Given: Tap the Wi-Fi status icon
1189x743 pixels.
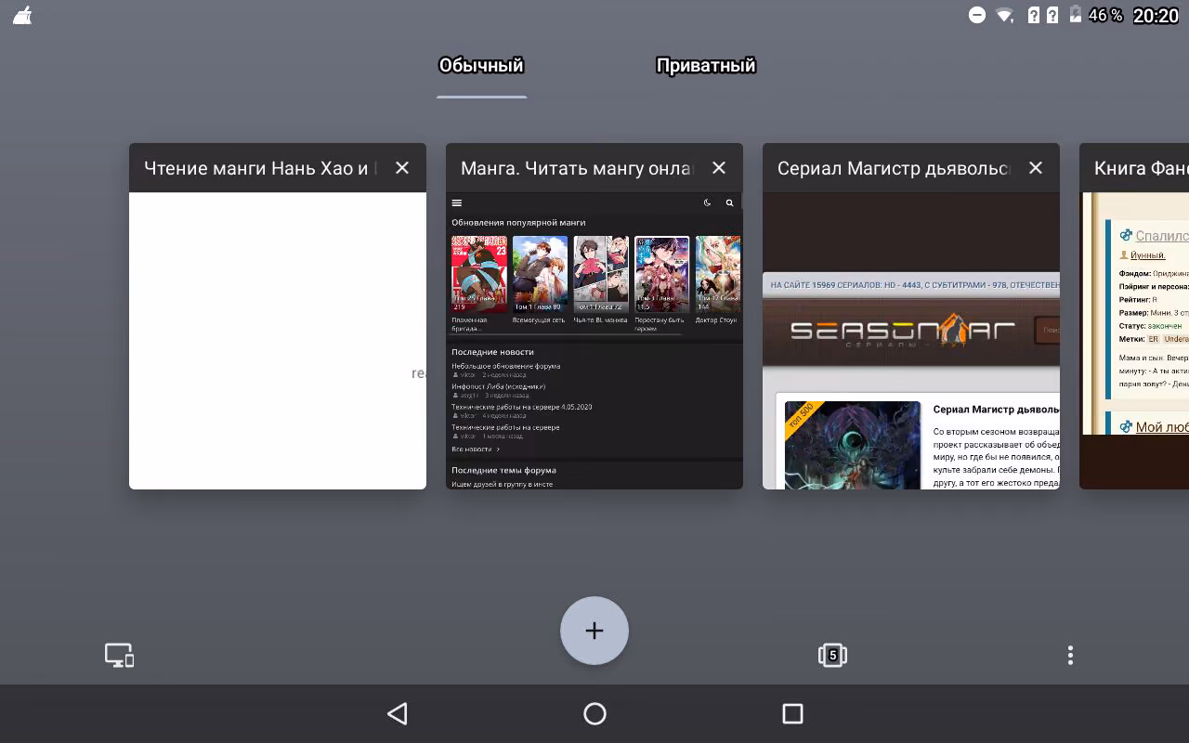Looking at the screenshot, I should (1004, 15).
